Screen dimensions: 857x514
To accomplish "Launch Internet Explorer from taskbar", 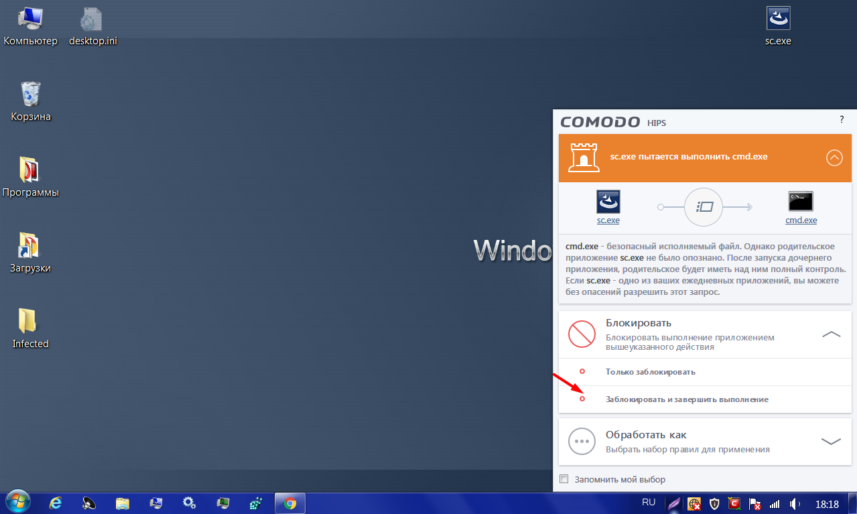I will pos(56,503).
